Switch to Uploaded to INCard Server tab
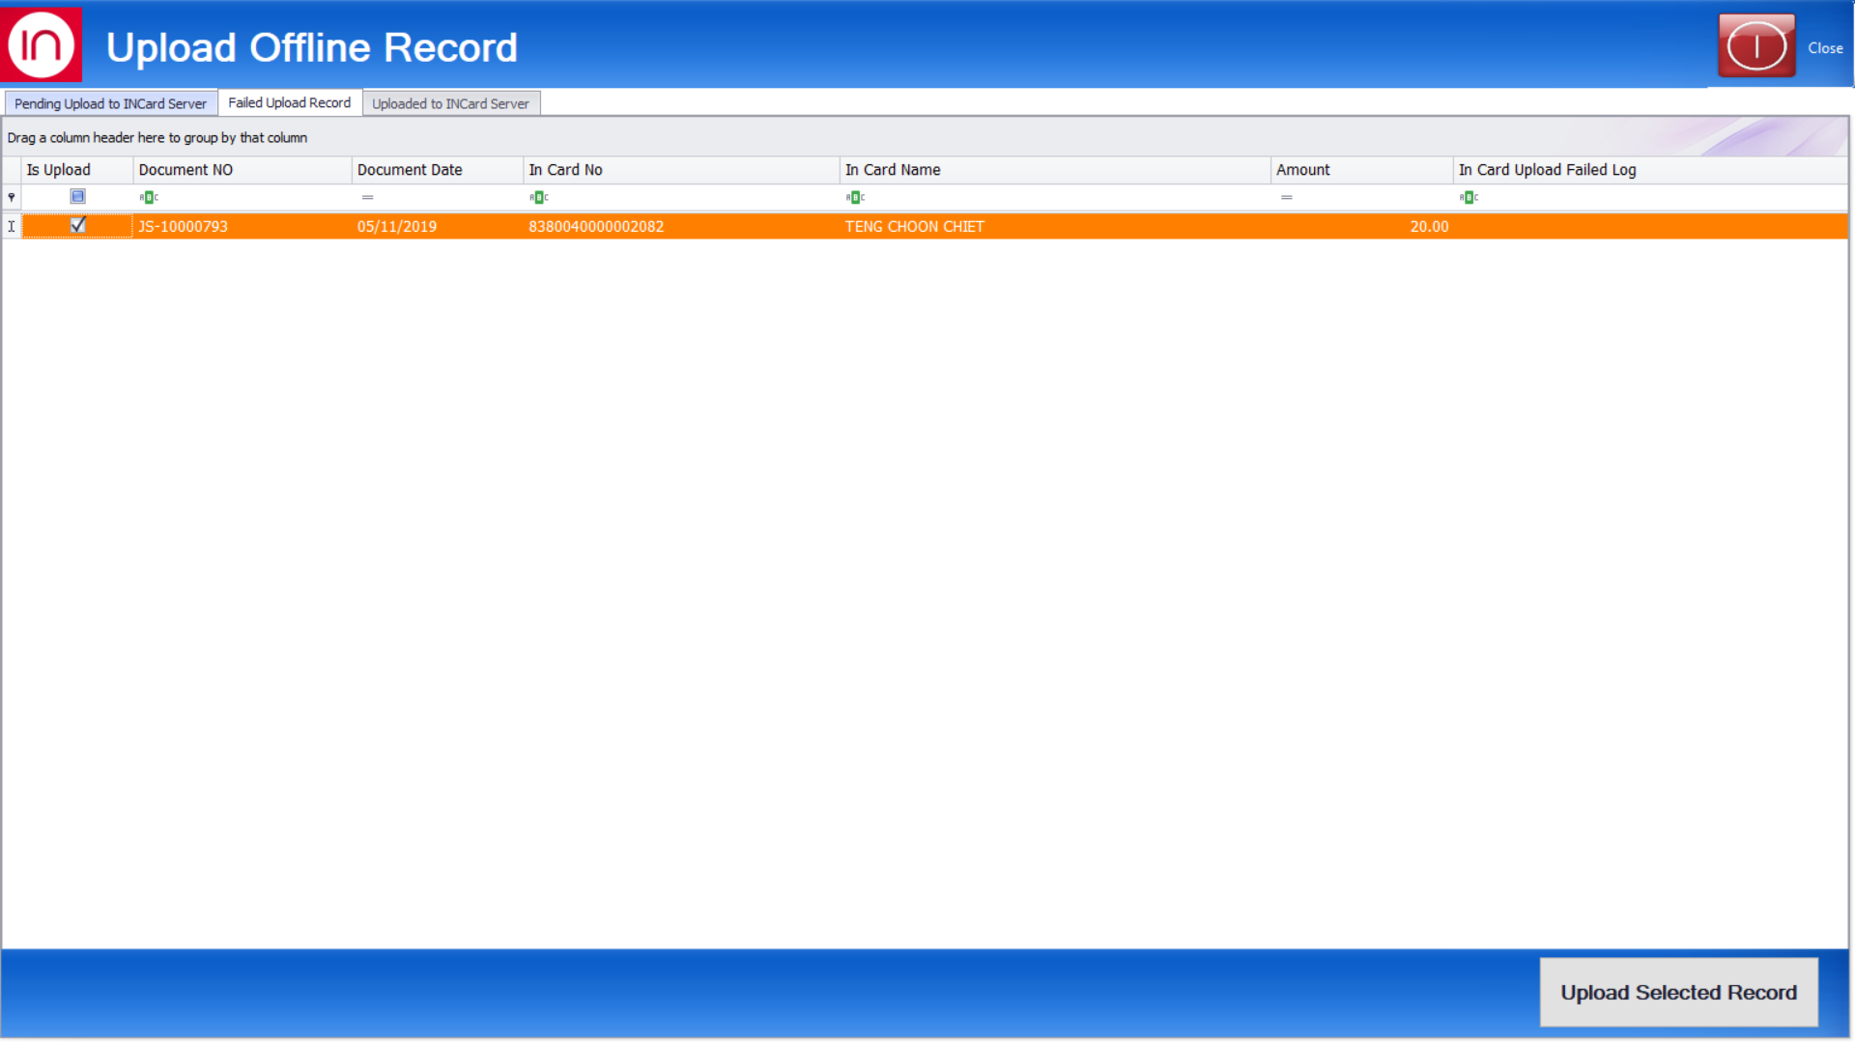1855x1043 pixels. 450,103
